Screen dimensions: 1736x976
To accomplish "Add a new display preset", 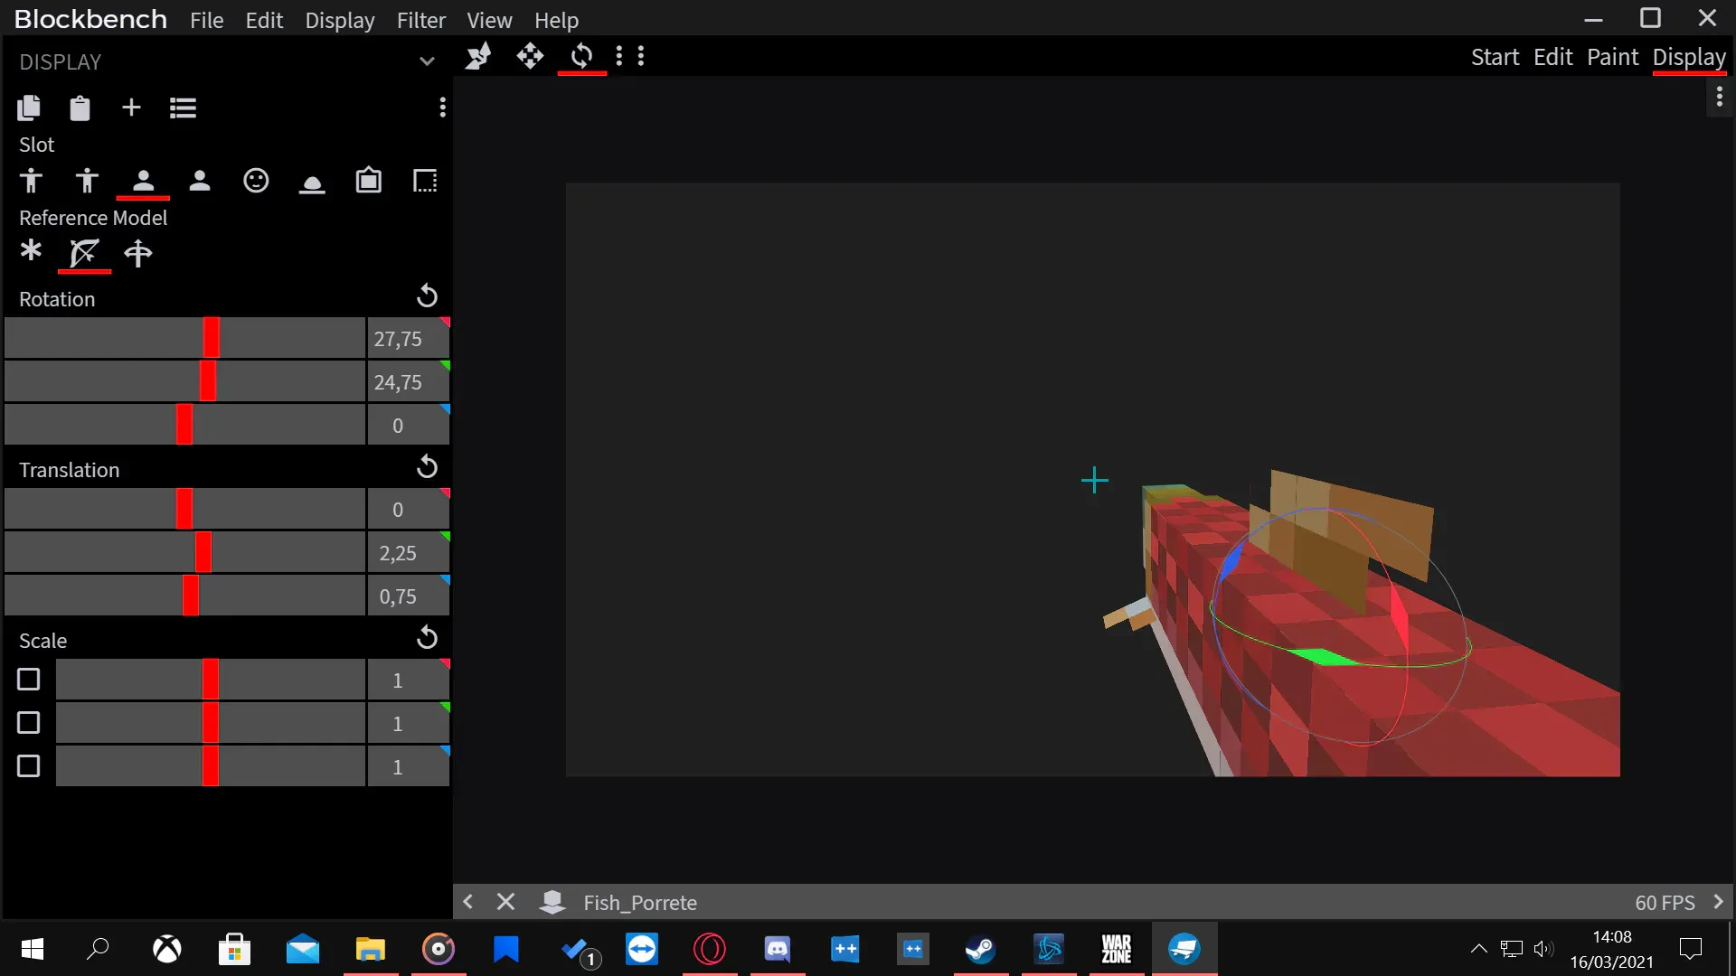I will (x=131, y=108).
